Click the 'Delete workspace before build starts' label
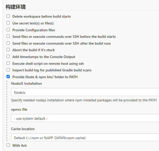The width and height of the screenshot is (159, 151). click(41, 16)
